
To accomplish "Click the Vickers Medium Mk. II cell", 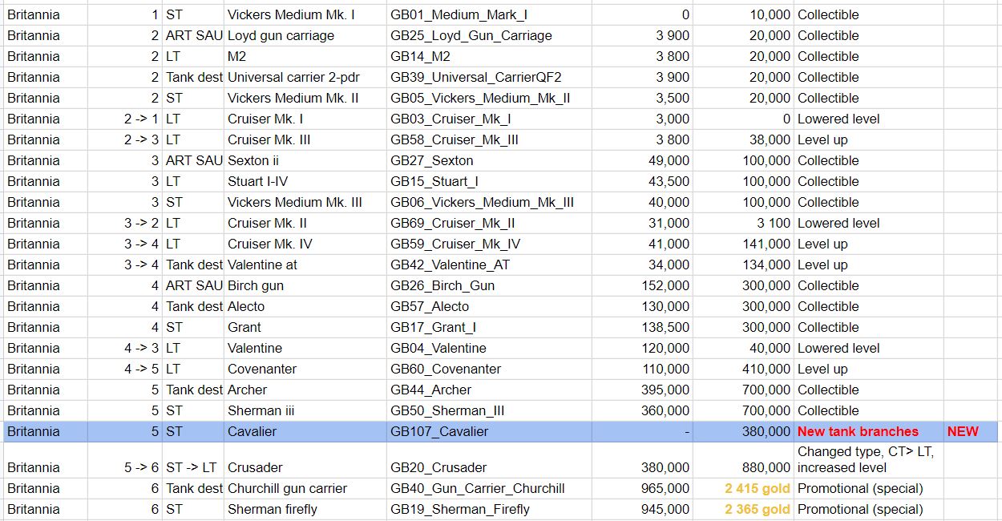I will (x=305, y=98).
